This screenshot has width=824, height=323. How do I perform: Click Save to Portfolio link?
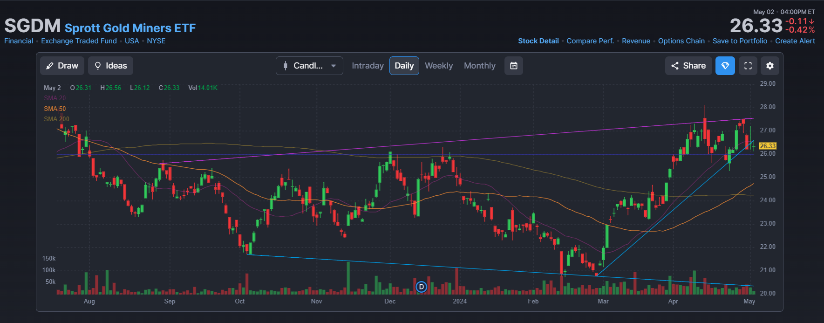[x=740, y=41]
